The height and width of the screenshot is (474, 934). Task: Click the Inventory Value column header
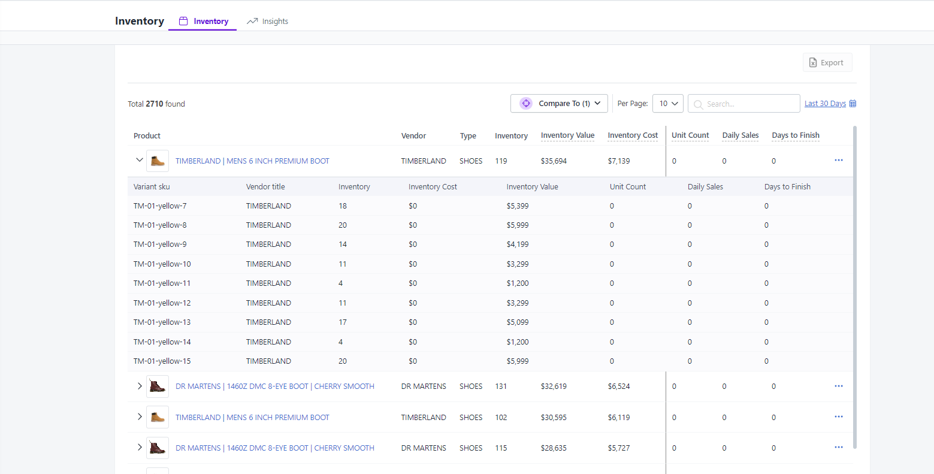point(567,135)
